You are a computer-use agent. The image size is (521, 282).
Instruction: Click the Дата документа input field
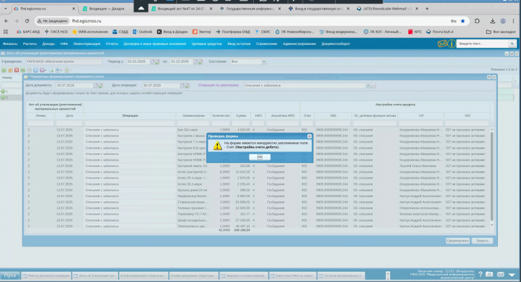coord(75,86)
